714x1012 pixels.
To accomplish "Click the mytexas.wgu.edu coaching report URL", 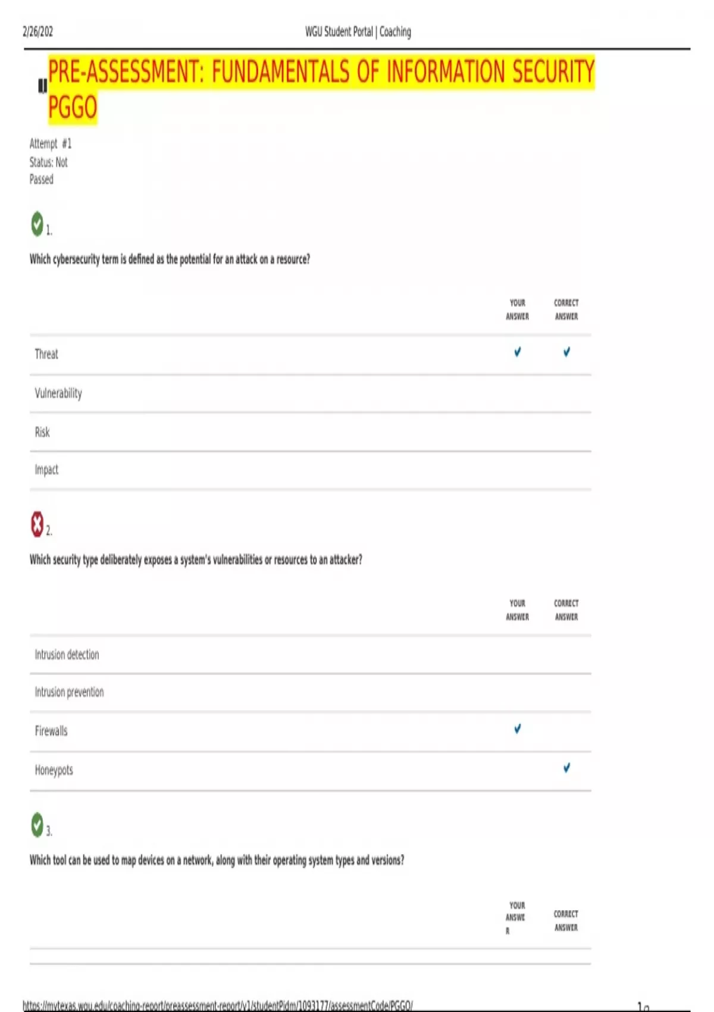I will (218, 1005).
